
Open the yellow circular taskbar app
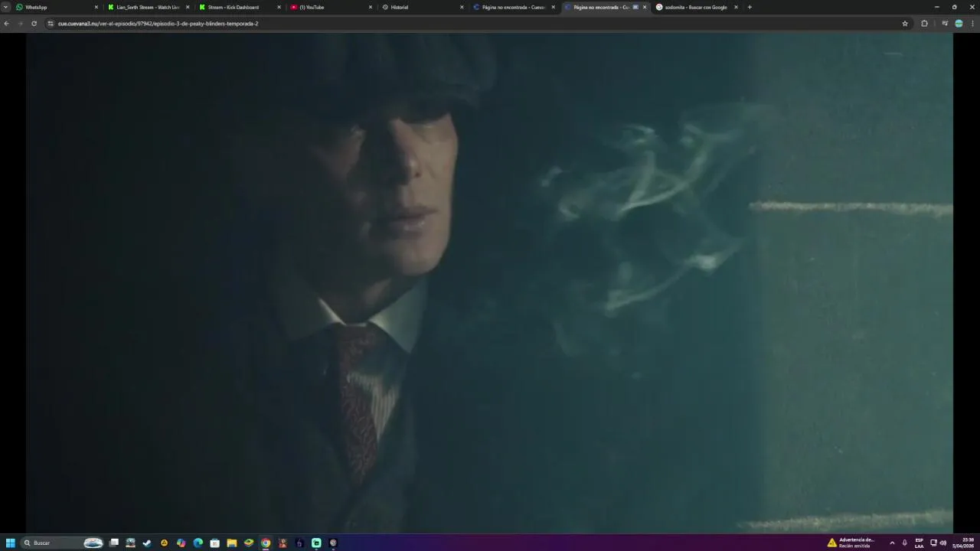[164, 543]
